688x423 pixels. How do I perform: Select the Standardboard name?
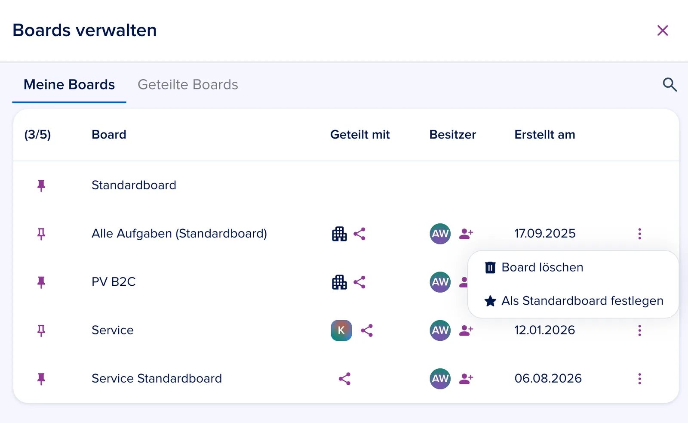coord(134,185)
